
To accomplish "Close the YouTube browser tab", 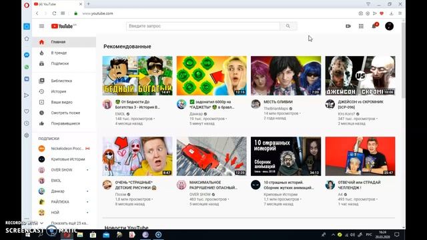I will click(x=81, y=4).
